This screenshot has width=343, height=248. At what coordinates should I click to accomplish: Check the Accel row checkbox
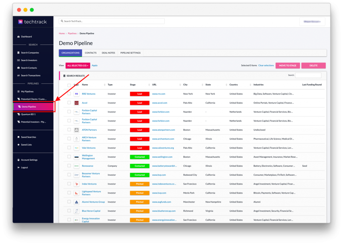(x=69, y=103)
